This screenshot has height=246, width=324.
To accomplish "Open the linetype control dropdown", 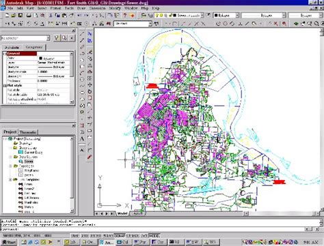I will pos(284,15).
